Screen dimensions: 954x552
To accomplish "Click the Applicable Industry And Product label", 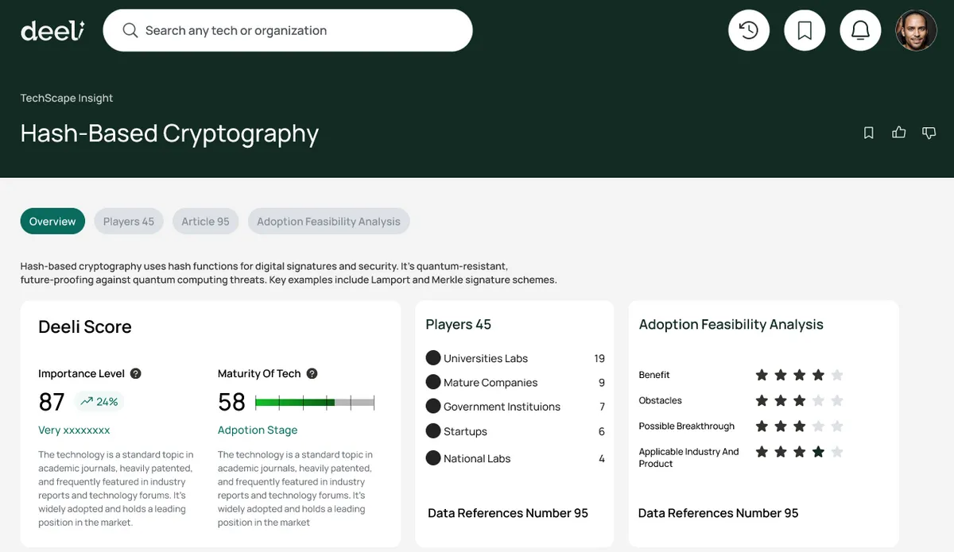I will (689, 457).
